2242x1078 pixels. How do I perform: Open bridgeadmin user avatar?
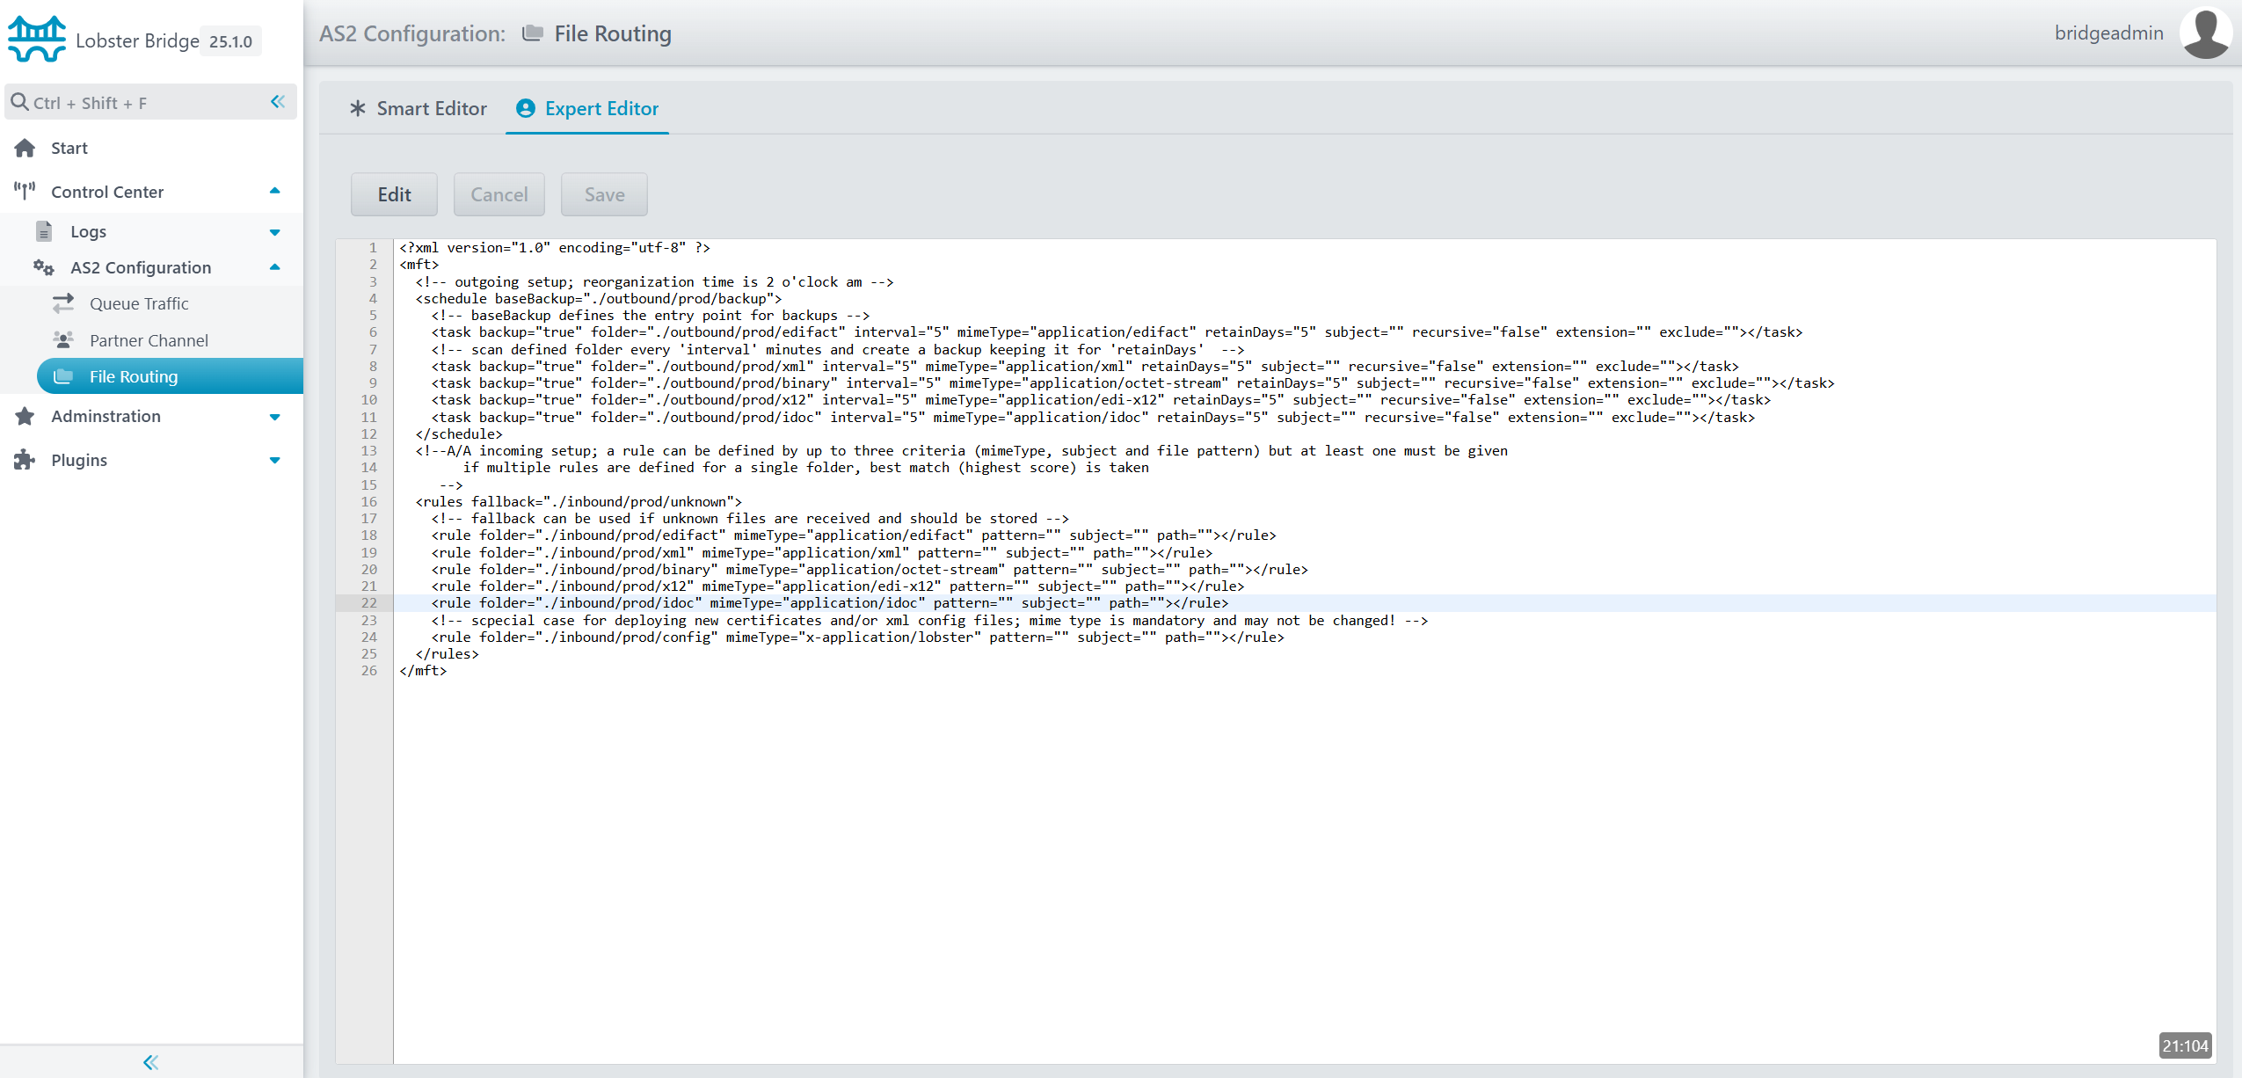[x=2204, y=33]
